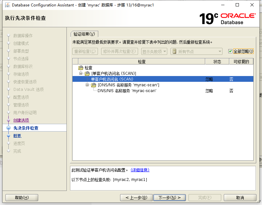This screenshot has height=205, width=262.
Task: Click 否 value in the DNS/NIS row
Action: click(231, 91)
